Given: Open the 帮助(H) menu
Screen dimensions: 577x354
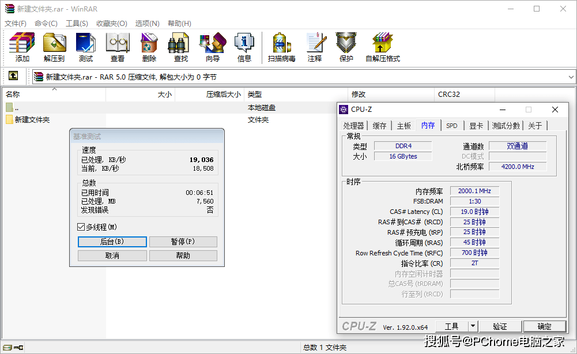Looking at the screenshot, I should point(179,24).
